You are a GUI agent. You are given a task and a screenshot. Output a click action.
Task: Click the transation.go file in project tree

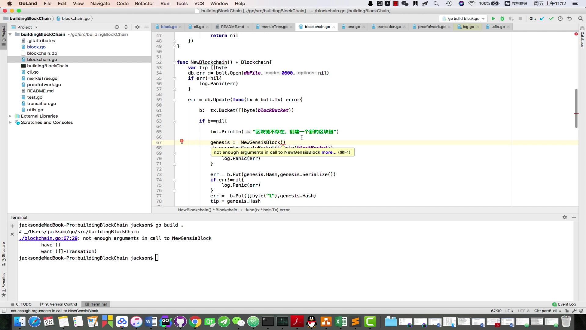(42, 103)
